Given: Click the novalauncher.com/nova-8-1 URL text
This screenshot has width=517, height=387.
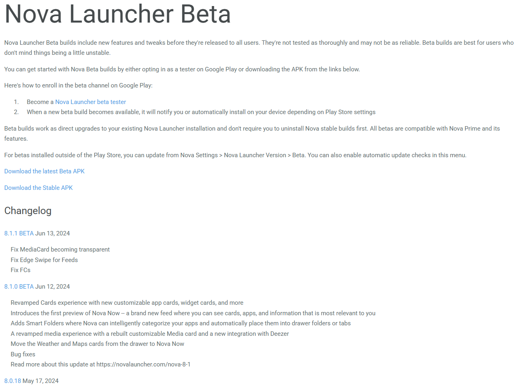Looking at the screenshot, I should [143, 364].
